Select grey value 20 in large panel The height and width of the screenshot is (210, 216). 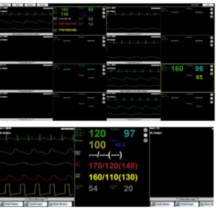pos(128,188)
